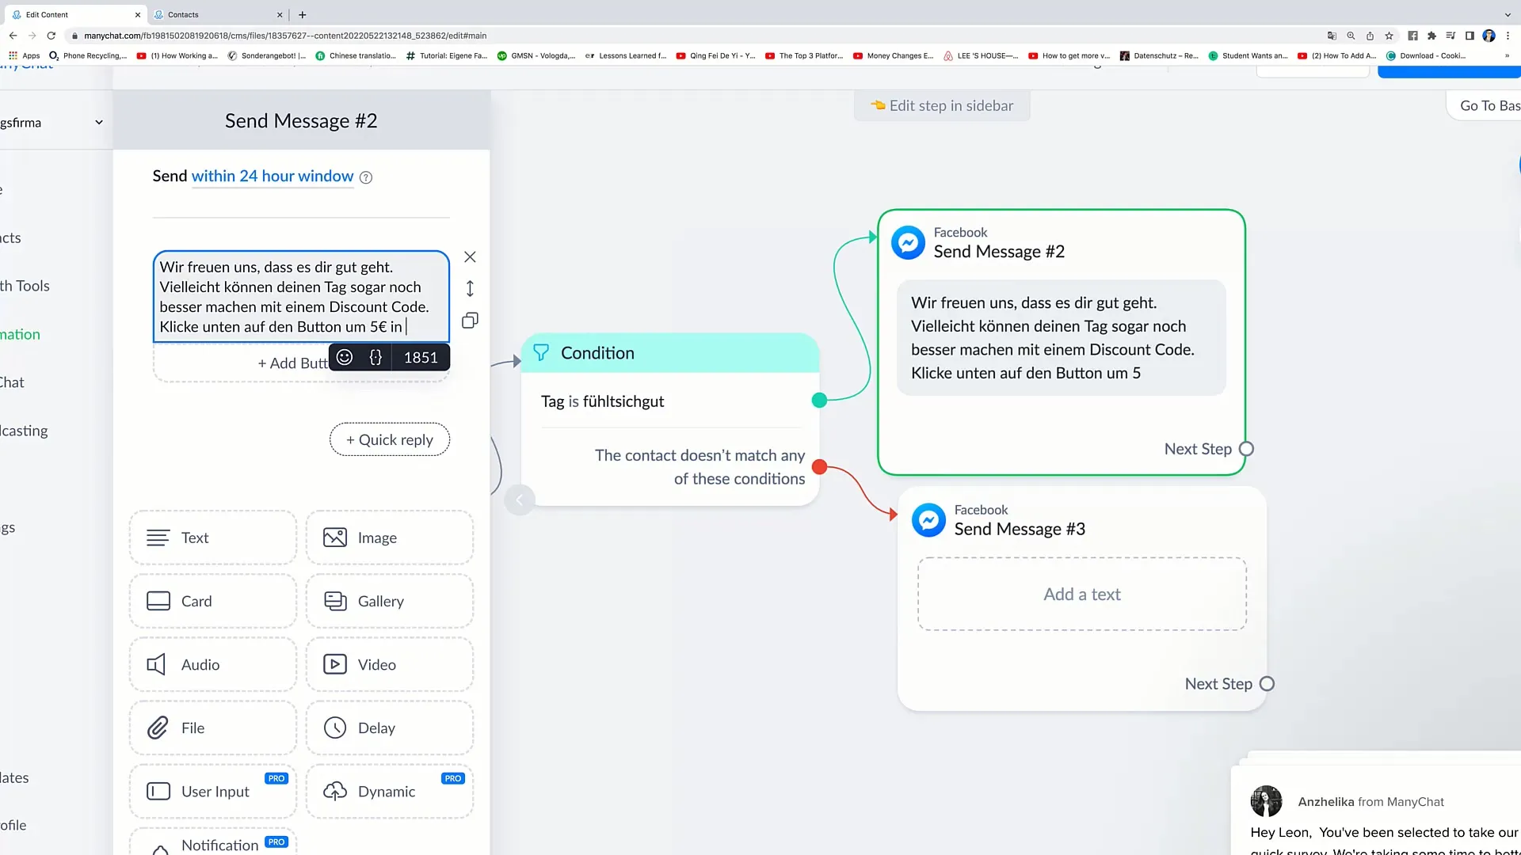
Task: Insert a custom field via braces icon
Action: pyautogui.click(x=375, y=357)
